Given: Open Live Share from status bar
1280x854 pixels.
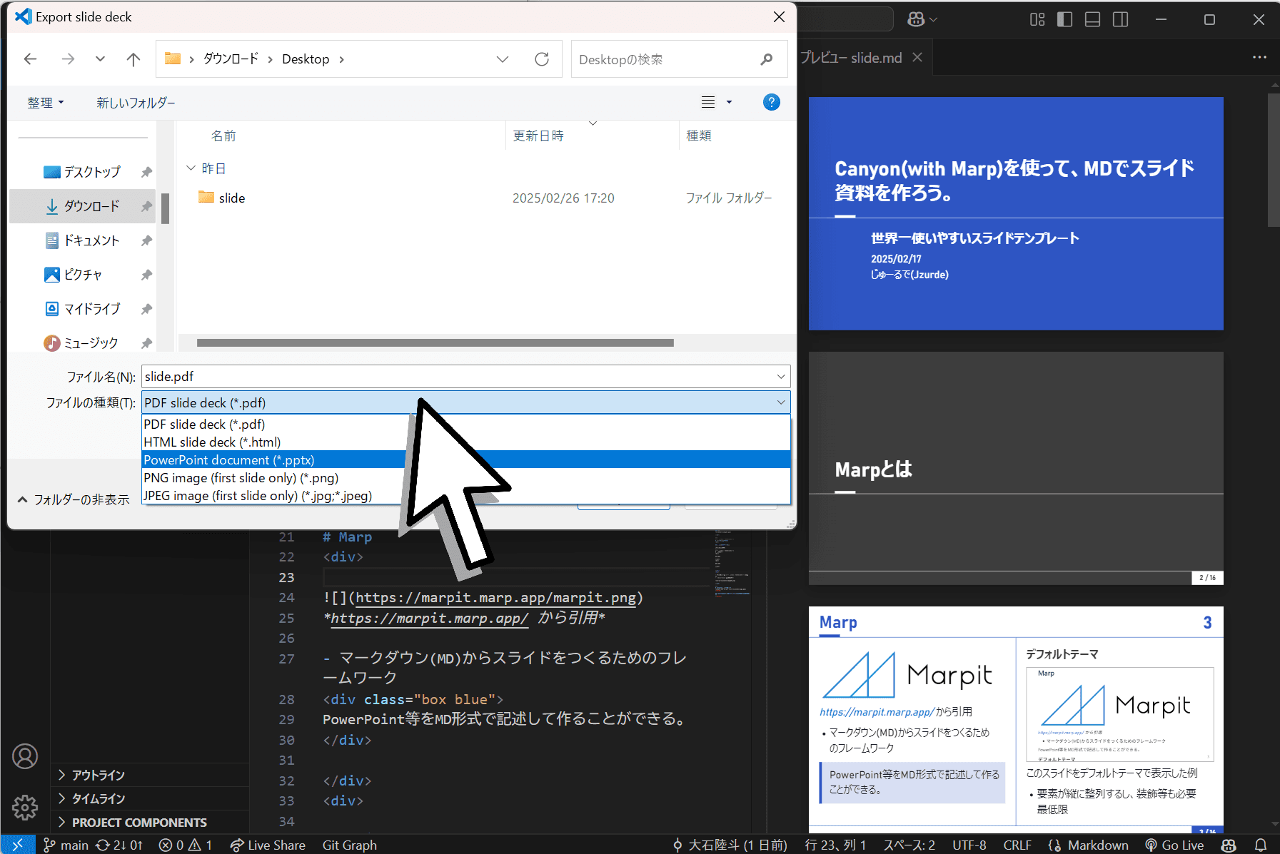Looking at the screenshot, I should tap(268, 845).
